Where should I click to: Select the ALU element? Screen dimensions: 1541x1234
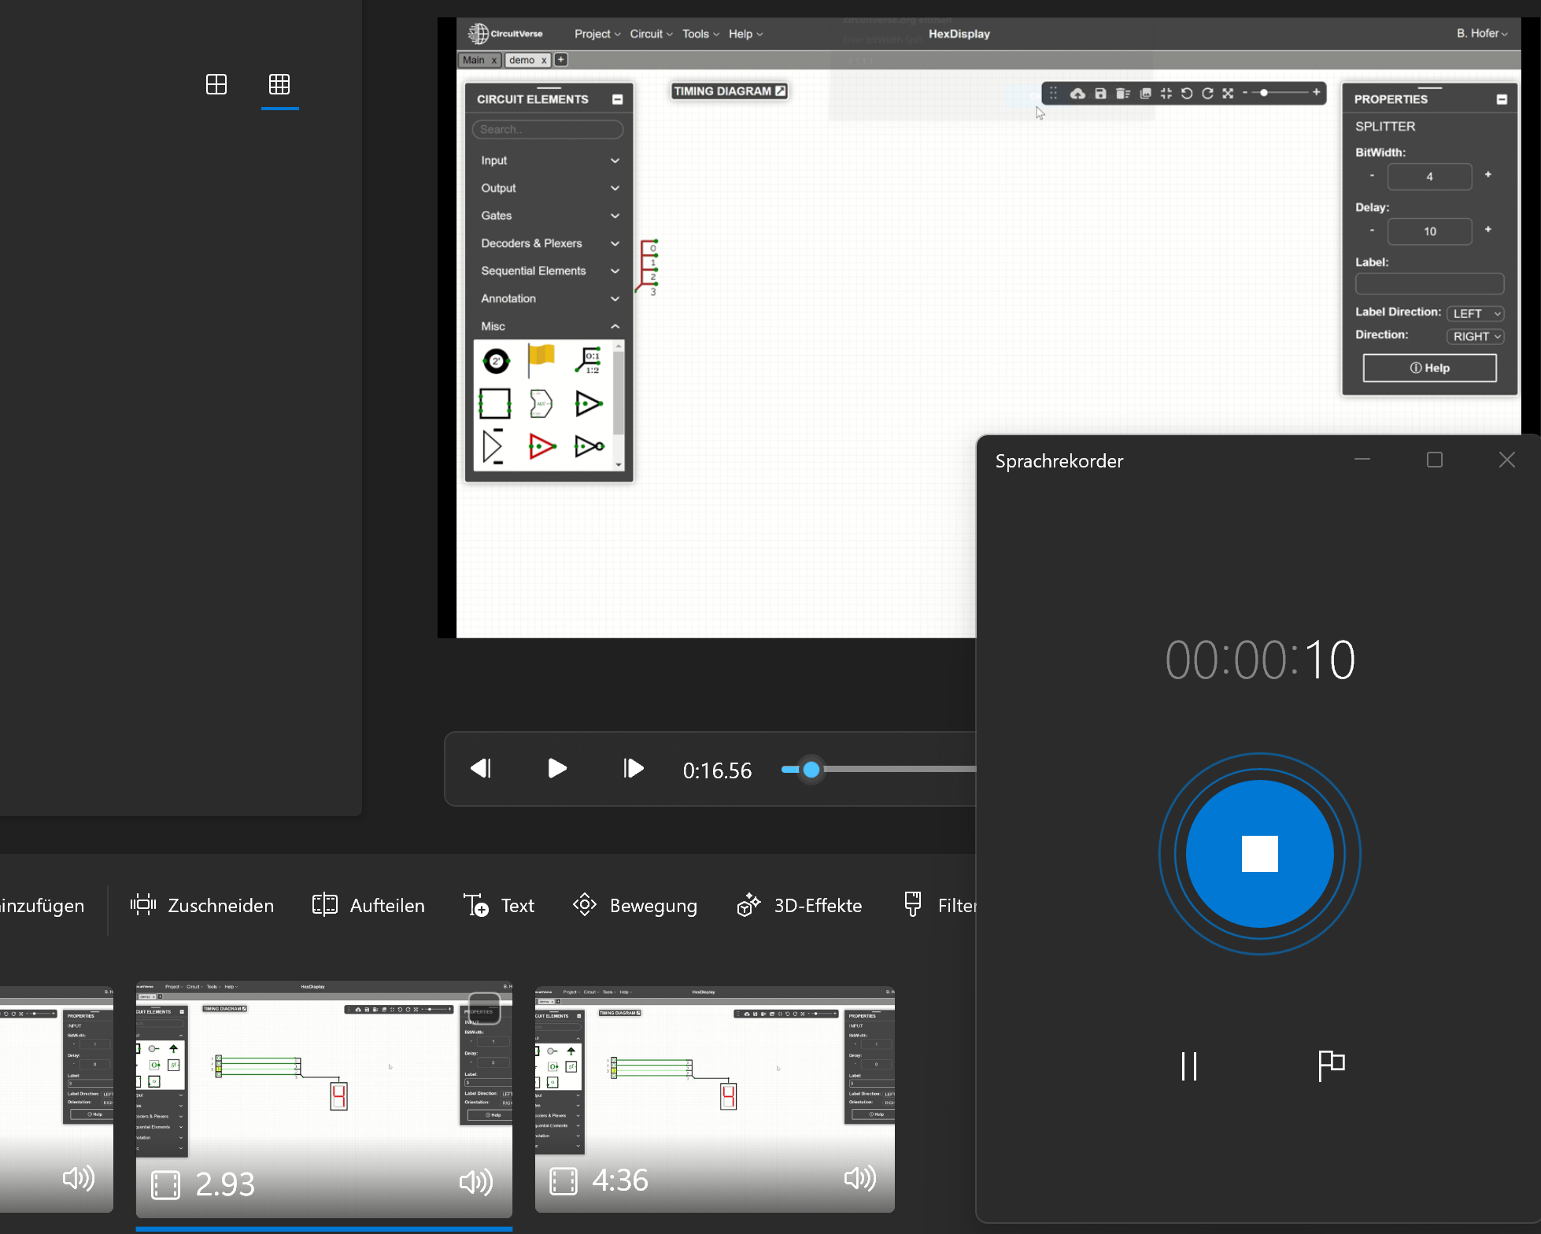(x=541, y=404)
